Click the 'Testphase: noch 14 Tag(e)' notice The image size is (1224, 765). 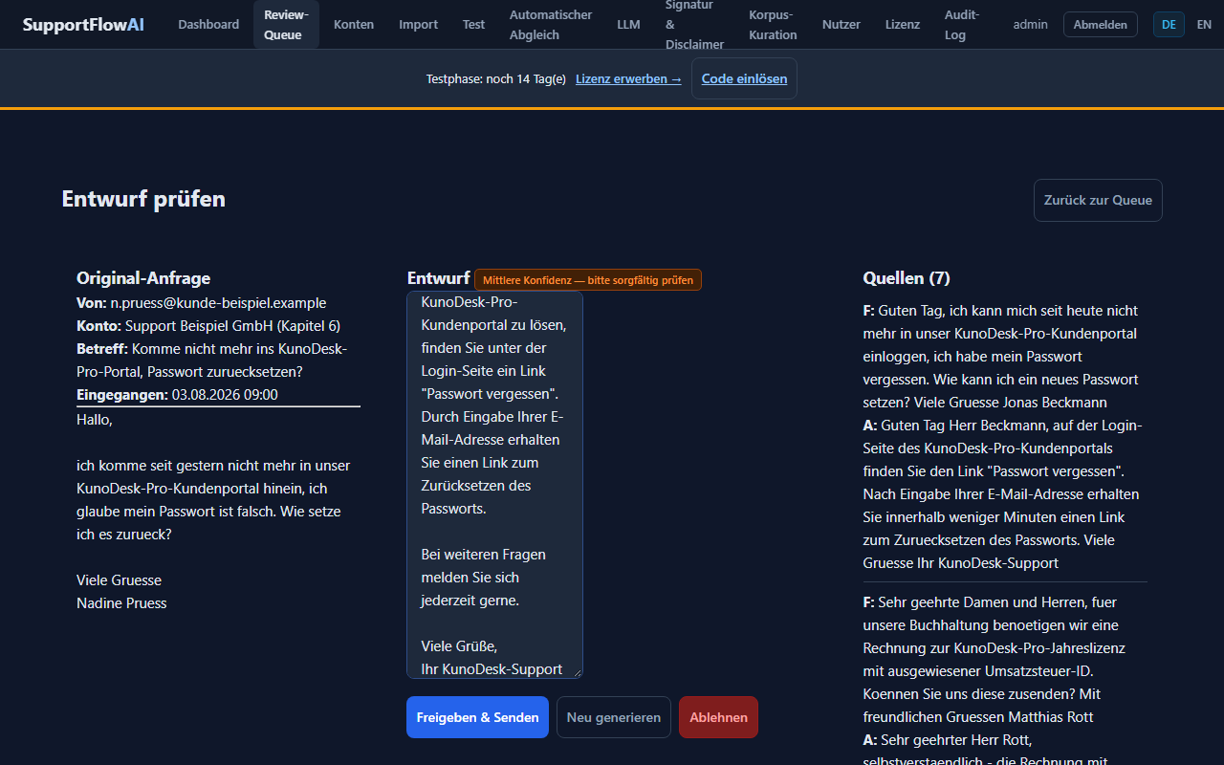click(x=496, y=79)
